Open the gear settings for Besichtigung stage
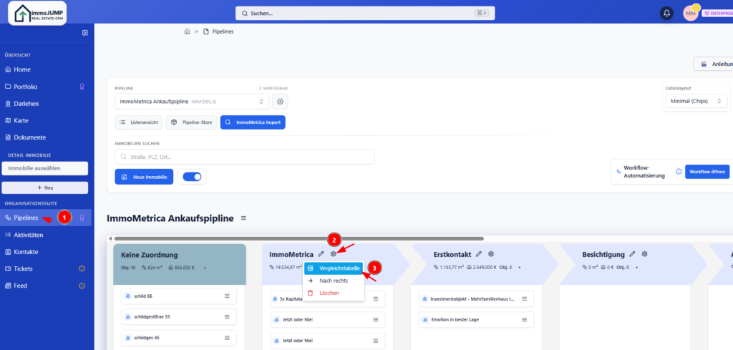 coord(645,254)
